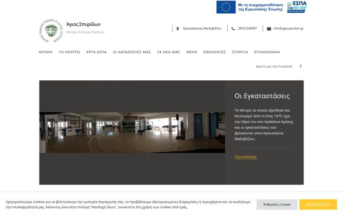
Task: Click the location pin icon
Action: [178, 29]
